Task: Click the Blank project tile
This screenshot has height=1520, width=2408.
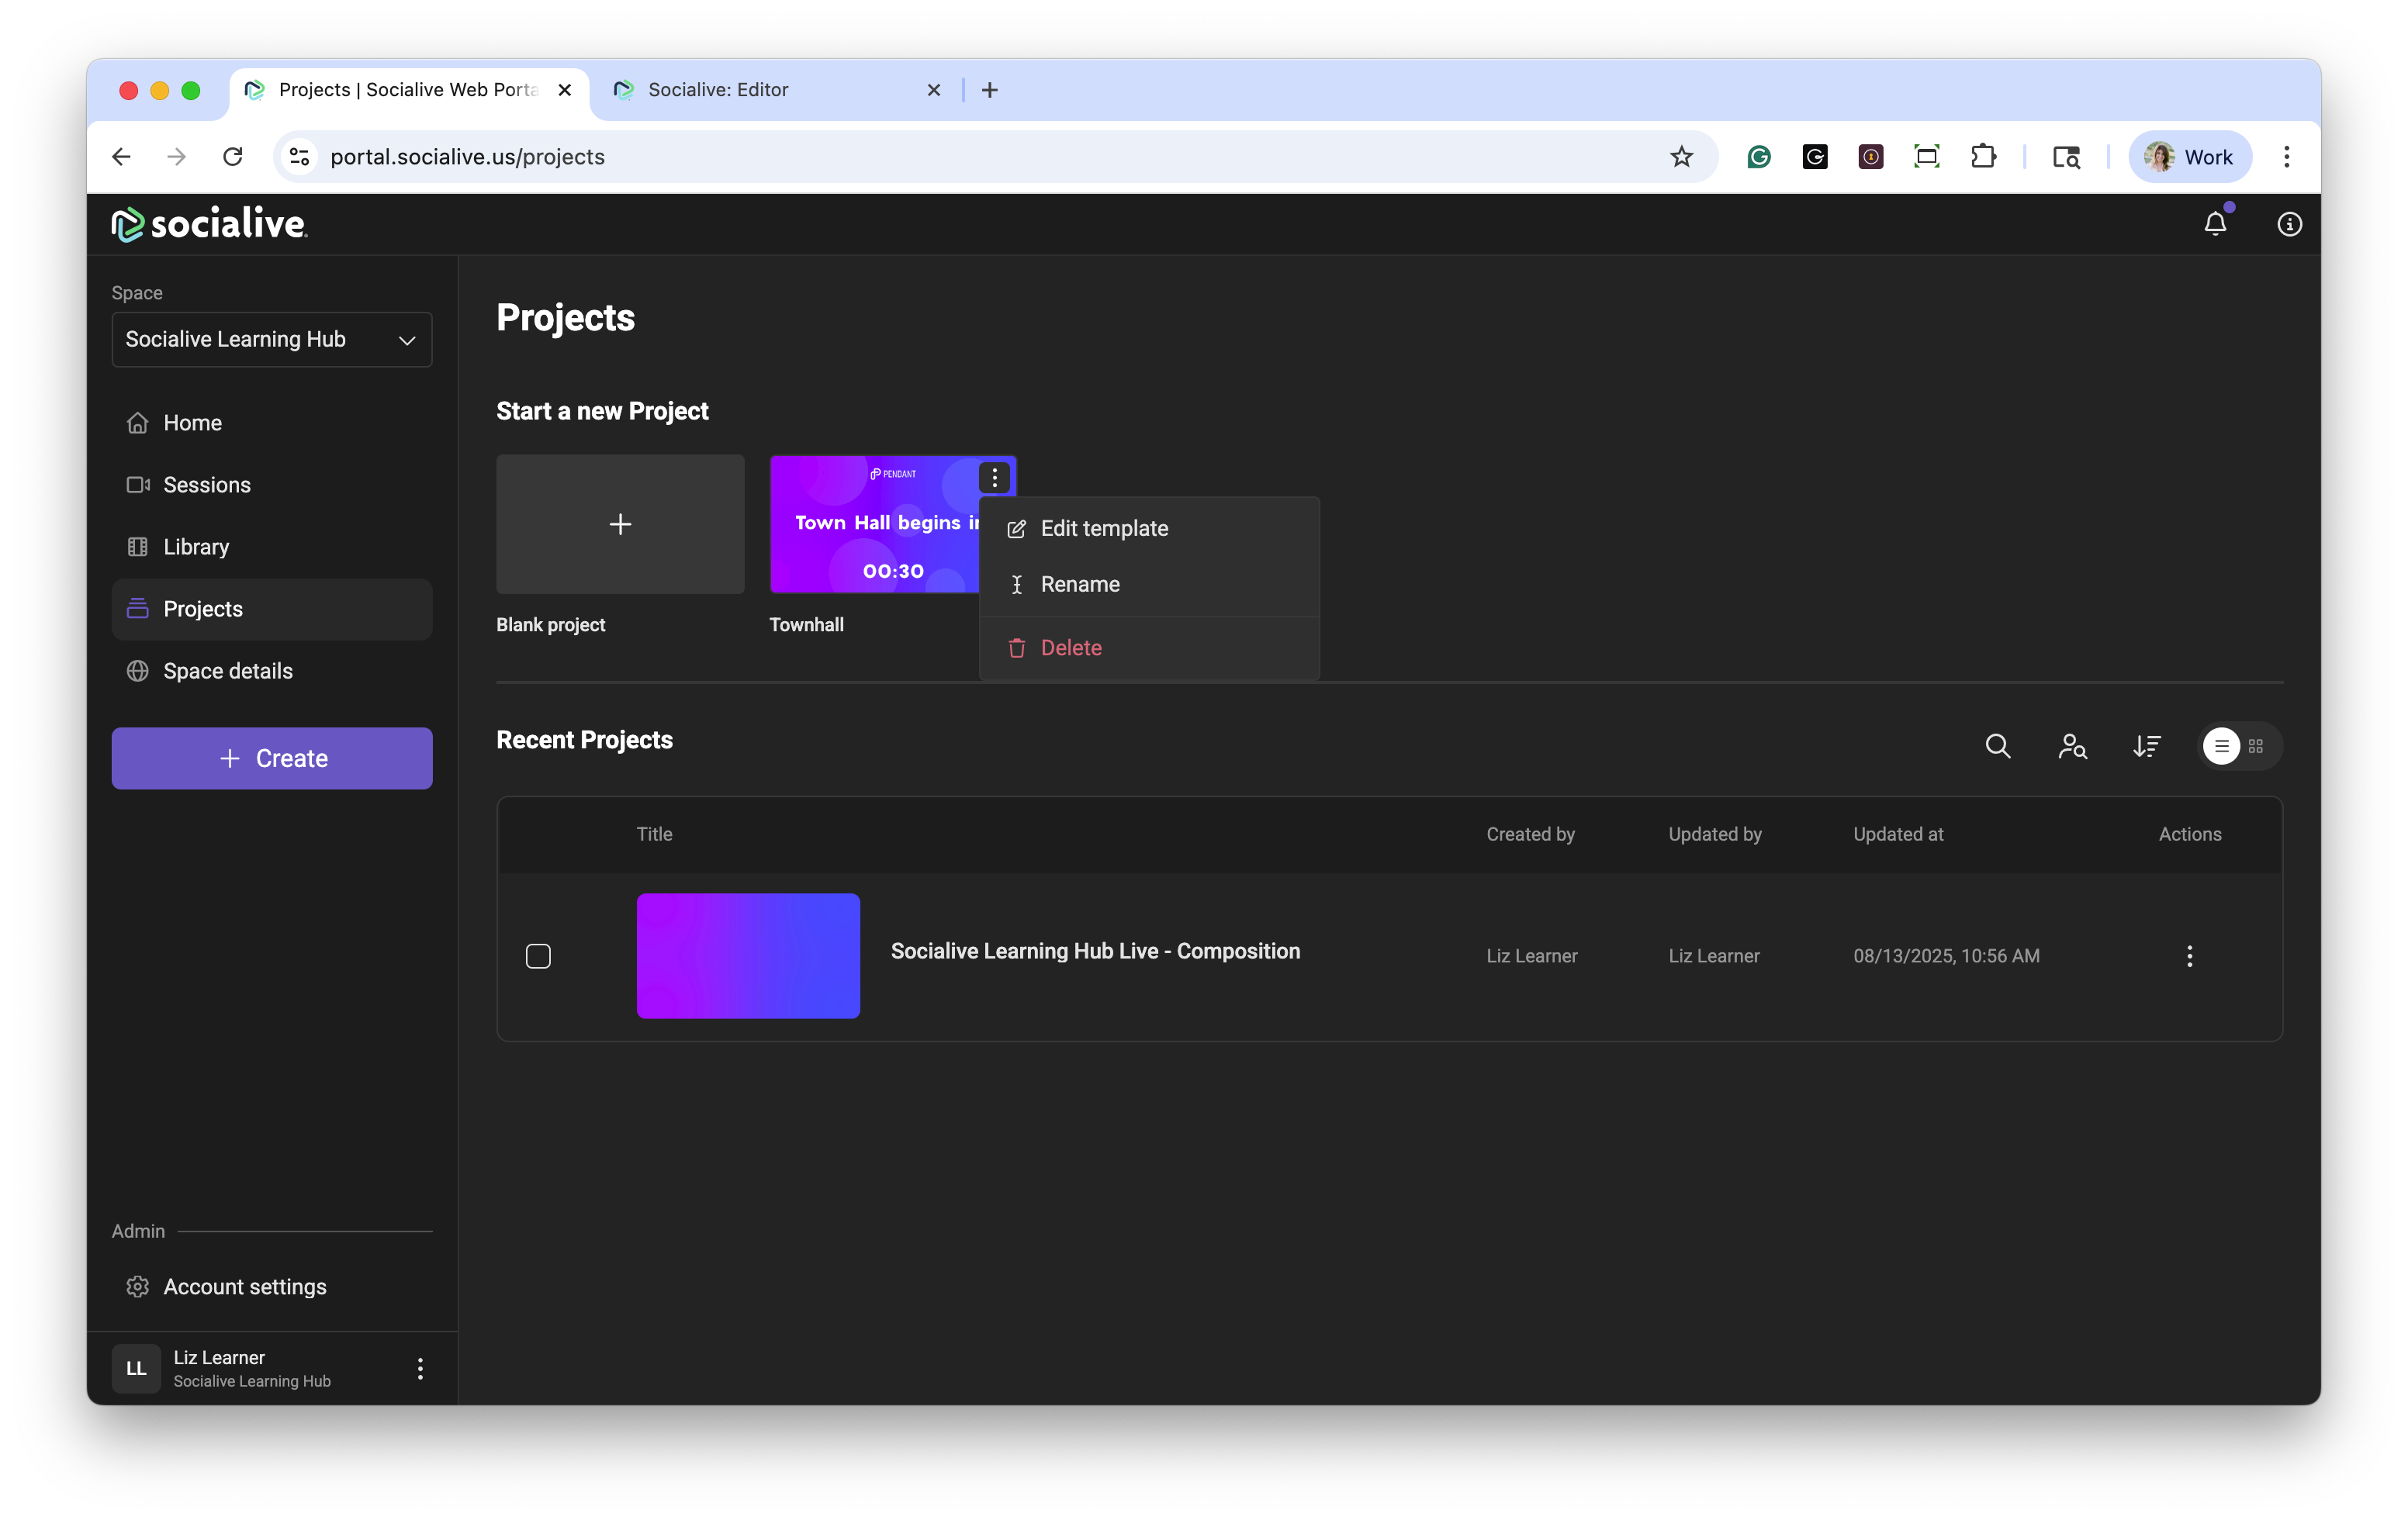Action: click(620, 525)
